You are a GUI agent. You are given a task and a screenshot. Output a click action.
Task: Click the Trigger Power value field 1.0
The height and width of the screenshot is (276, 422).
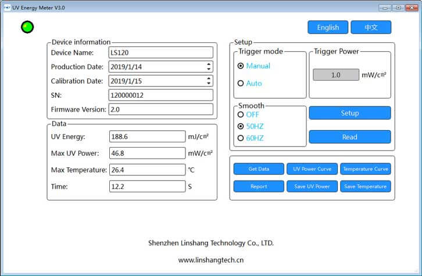point(335,75)
